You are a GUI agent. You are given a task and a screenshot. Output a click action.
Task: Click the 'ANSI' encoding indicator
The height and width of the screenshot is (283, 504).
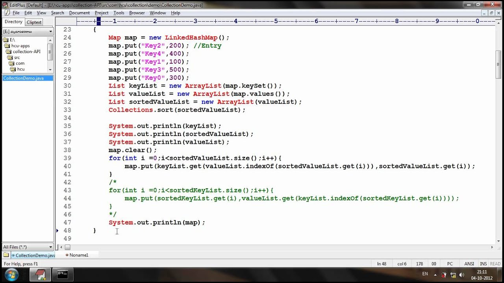[x=469, y=264]
